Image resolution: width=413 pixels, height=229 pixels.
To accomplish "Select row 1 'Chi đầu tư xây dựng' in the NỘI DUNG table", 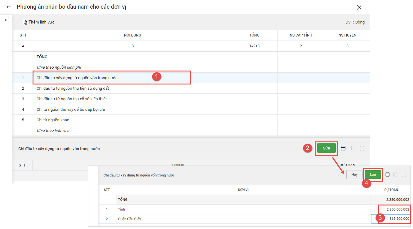I will coord(191,78).
